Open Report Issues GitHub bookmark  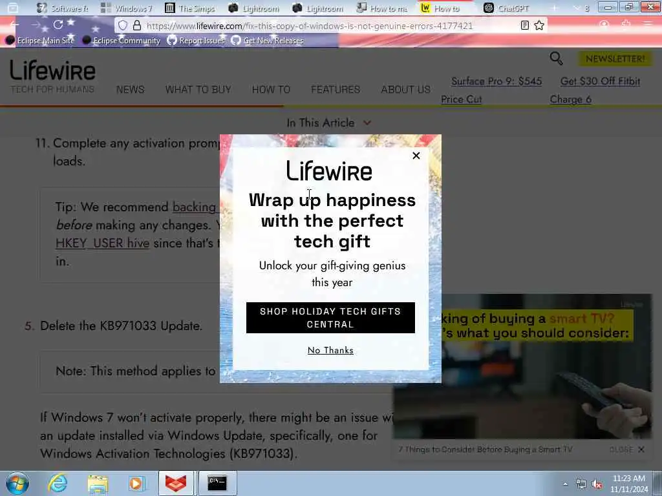click(196, 41)
